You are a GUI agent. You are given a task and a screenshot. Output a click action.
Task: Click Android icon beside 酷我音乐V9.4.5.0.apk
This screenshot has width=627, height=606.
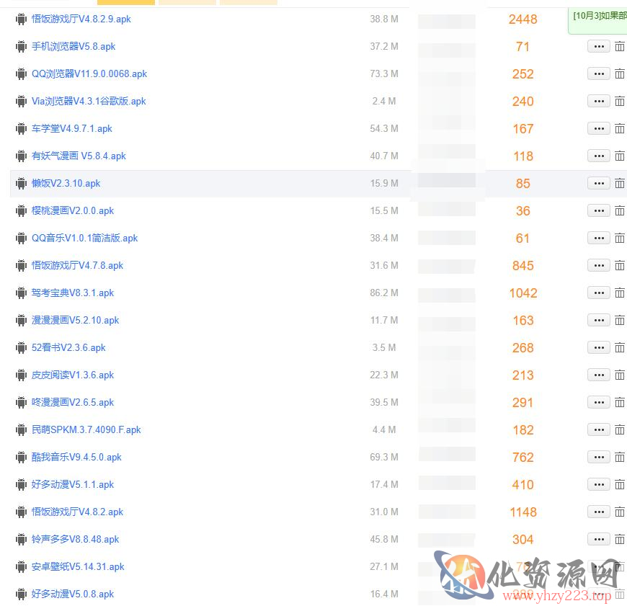tap(21, 458)
